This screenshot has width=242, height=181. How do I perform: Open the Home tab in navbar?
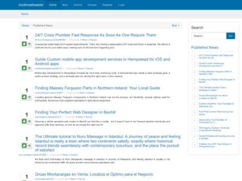click(x=53, y=5)
